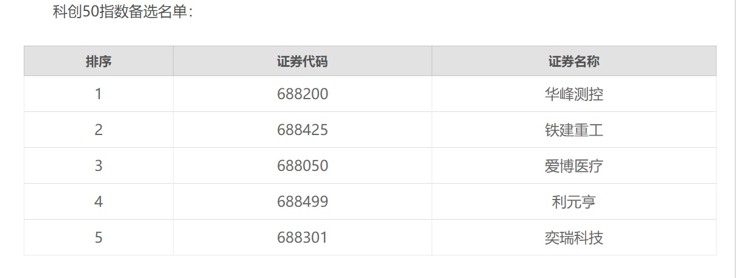Click the 排序 column header

coord(98,61)
